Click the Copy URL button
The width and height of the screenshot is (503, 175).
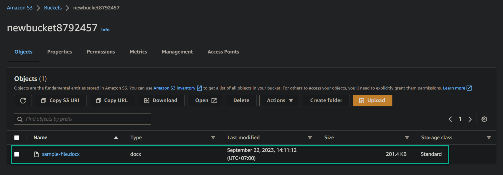pyautogui.click(x=112, y=100)
